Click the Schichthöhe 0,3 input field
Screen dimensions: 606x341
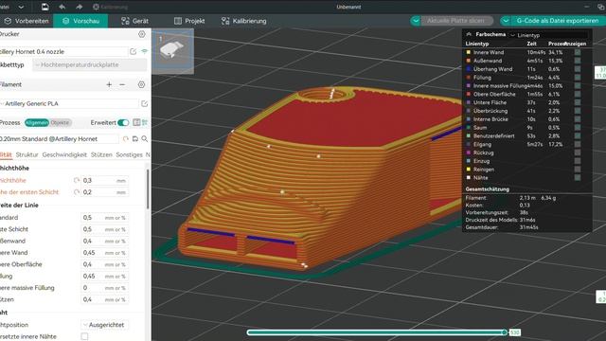tap(104, 181)
